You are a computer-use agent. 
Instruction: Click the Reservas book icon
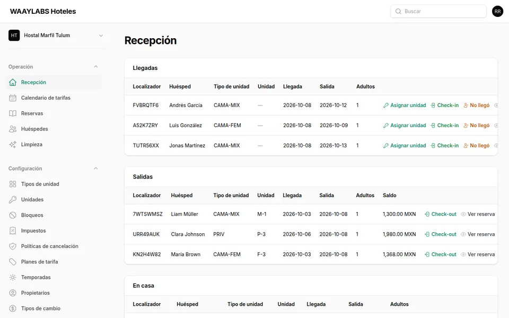(x=13, y=113)
